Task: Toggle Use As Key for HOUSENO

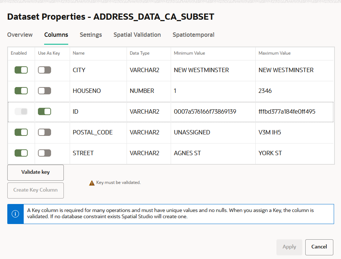Action: click(44, 90)
